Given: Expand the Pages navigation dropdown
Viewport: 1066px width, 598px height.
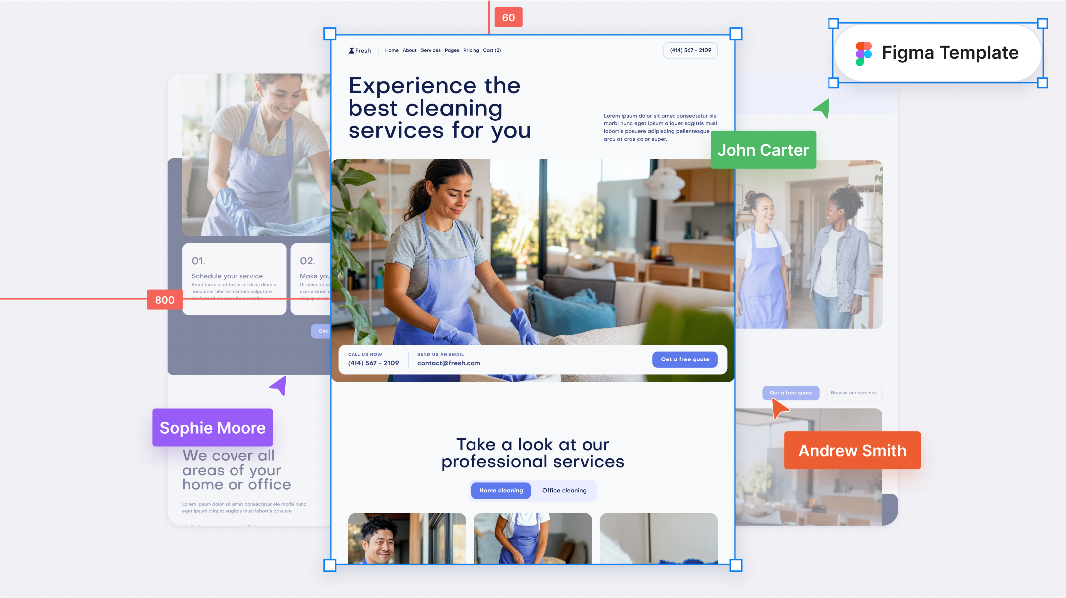Looking at the screenshot, I should (x=451, y=50).
